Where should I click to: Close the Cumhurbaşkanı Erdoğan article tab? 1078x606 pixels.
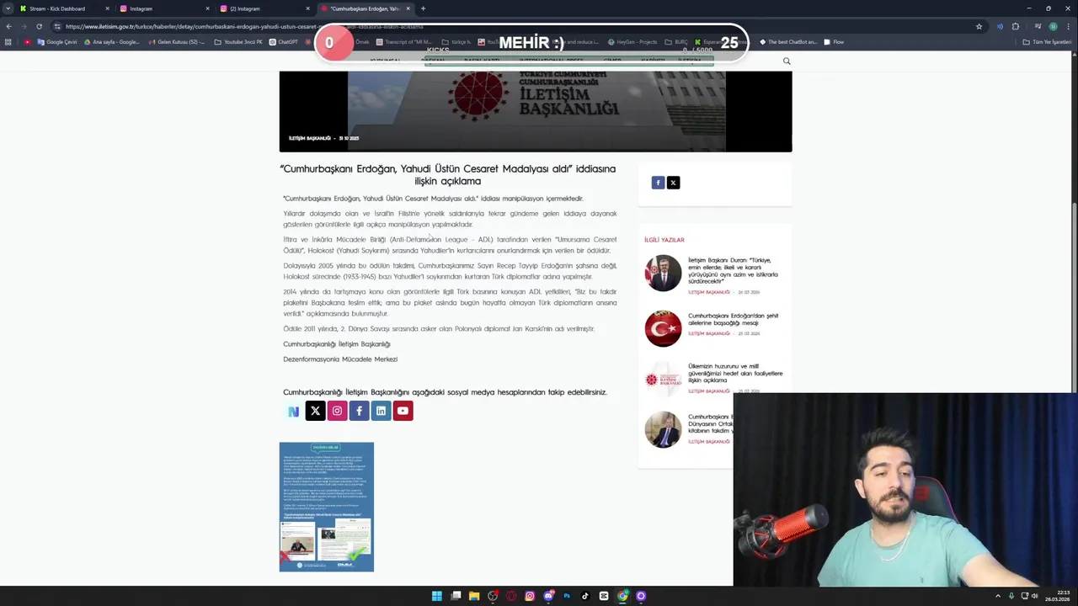(x=408, y=8)
